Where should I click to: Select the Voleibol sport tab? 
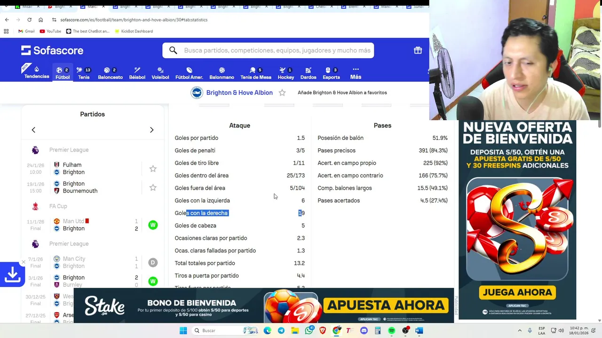(x=160, y=73)
